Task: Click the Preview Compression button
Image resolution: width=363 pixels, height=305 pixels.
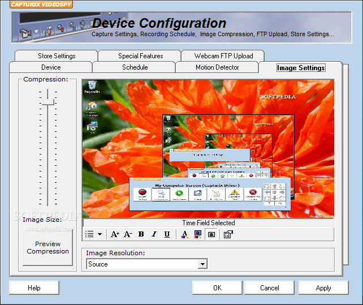Action: coord(47,247)
